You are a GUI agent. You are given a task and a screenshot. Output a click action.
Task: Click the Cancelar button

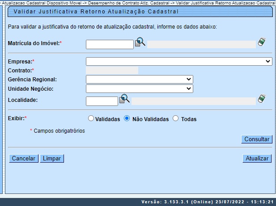[23, 159]
